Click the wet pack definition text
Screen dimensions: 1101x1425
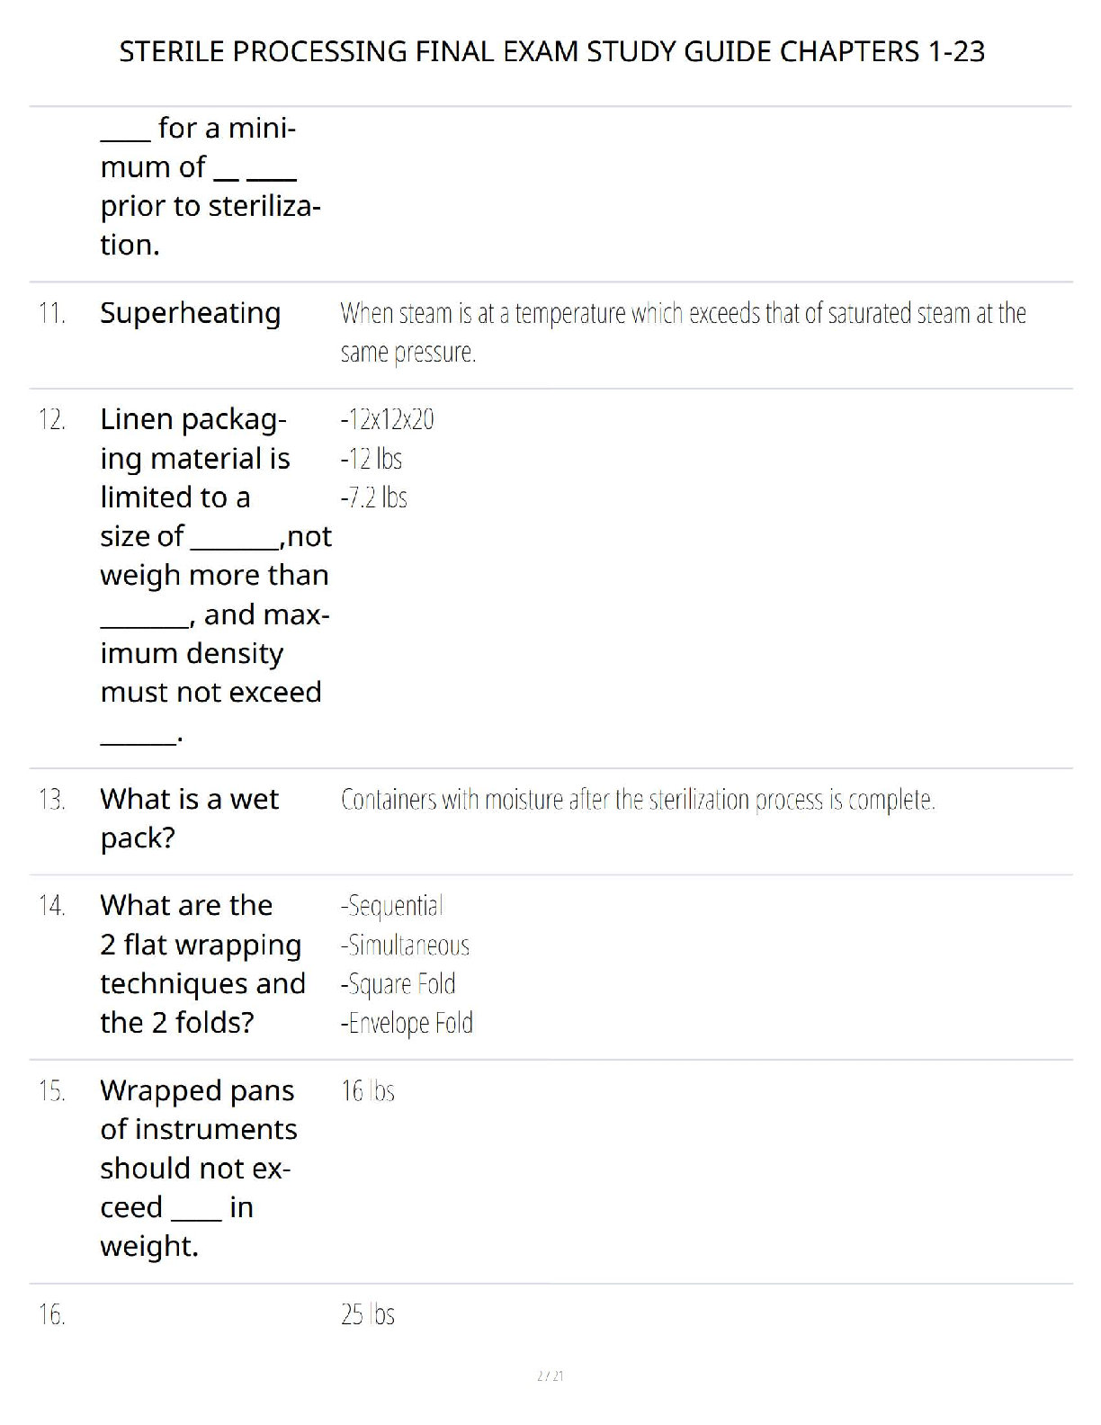pos(638,799)
